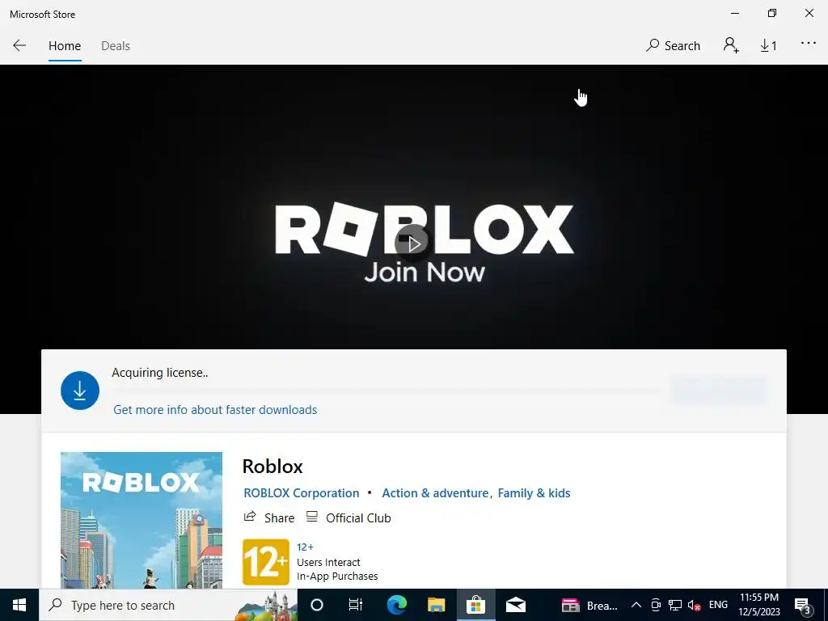
Task: Open Official Club link text
Action: [358, 518]
